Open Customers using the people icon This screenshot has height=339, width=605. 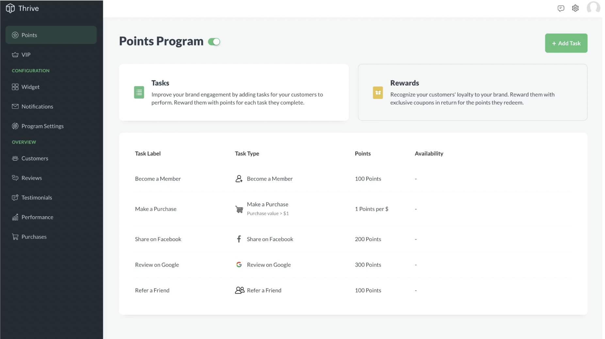point(15,158)
